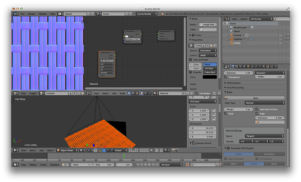Open the Texture properties tab (checker icon)

tap(268, 66)
